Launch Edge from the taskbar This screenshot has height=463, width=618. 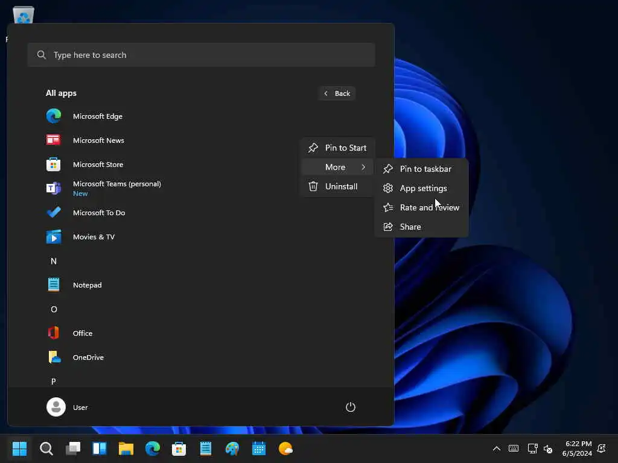[x=153, y=449]
